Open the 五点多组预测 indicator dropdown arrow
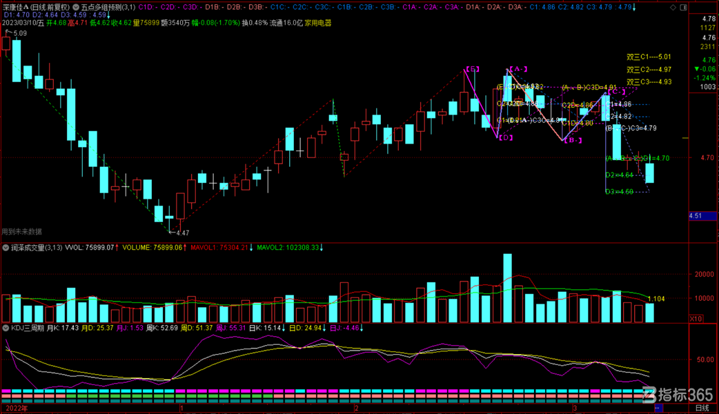 76,8
